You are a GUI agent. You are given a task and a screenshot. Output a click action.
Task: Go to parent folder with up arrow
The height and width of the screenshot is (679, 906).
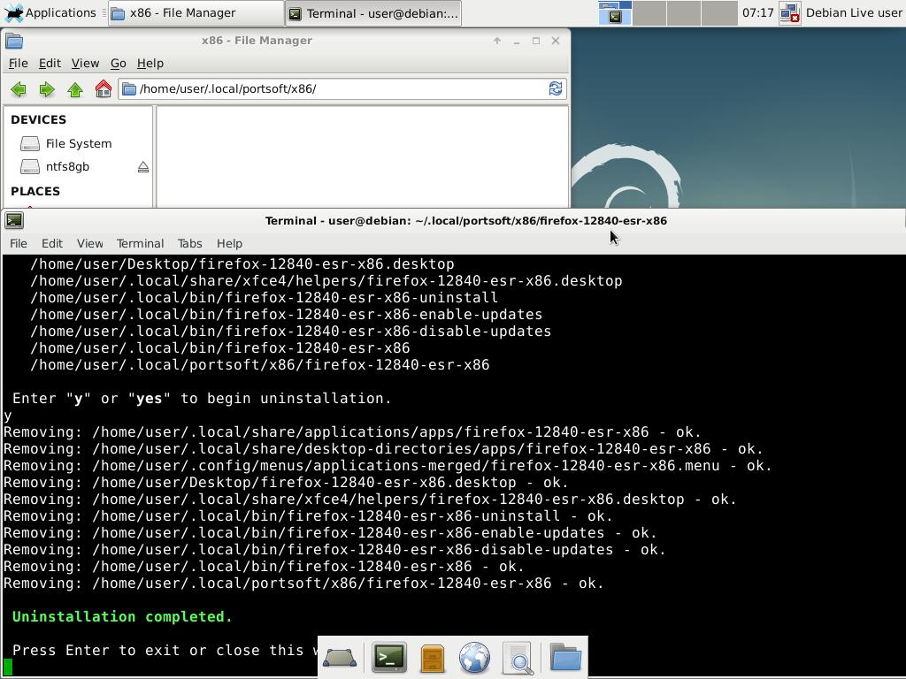click(x=75, y=89)
